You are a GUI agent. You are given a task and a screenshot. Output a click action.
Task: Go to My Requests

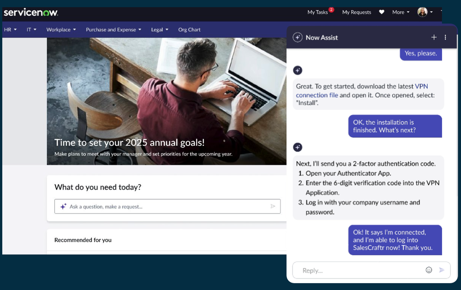(356, 12)
